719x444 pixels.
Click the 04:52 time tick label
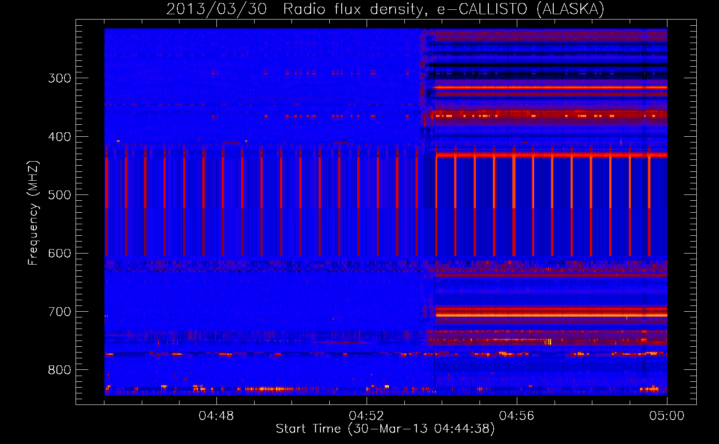tap(367, 416)
